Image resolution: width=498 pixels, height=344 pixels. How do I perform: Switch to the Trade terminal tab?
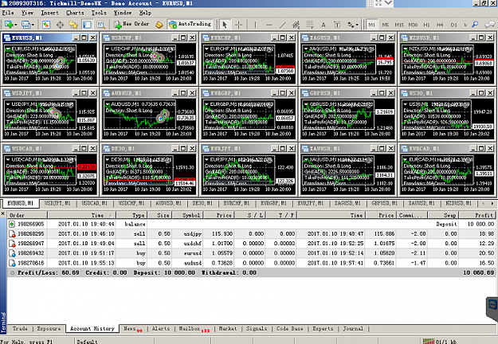(20, 329)
